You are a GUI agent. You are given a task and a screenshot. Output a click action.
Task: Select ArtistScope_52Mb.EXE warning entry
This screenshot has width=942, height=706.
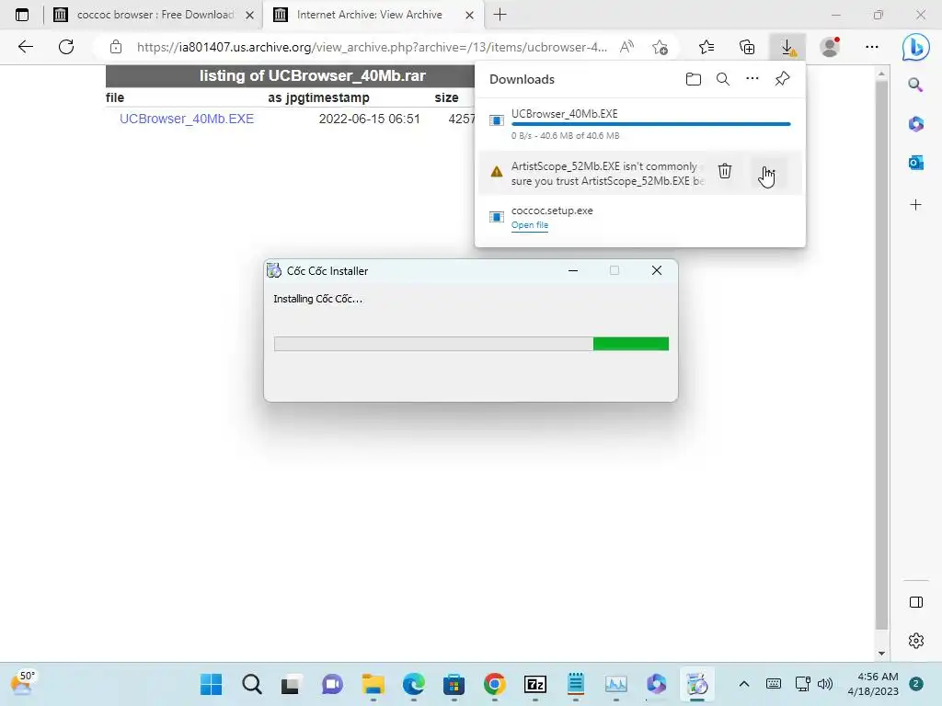(x=640, y=173)
